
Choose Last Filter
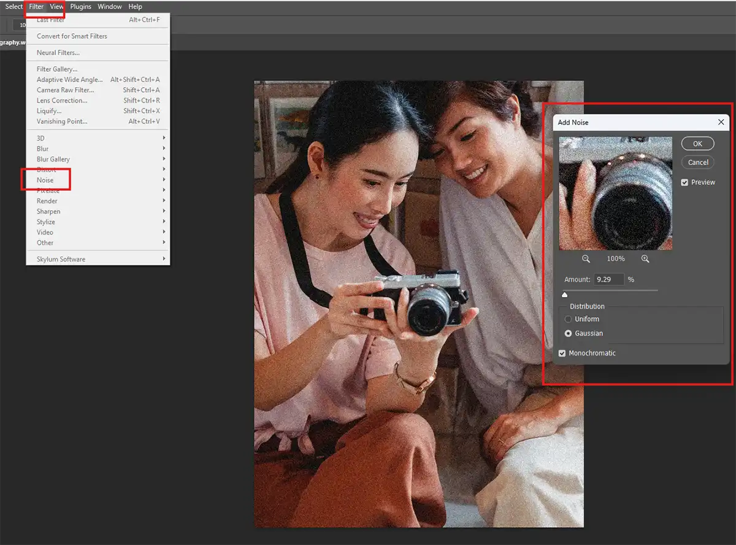[98, 20]
